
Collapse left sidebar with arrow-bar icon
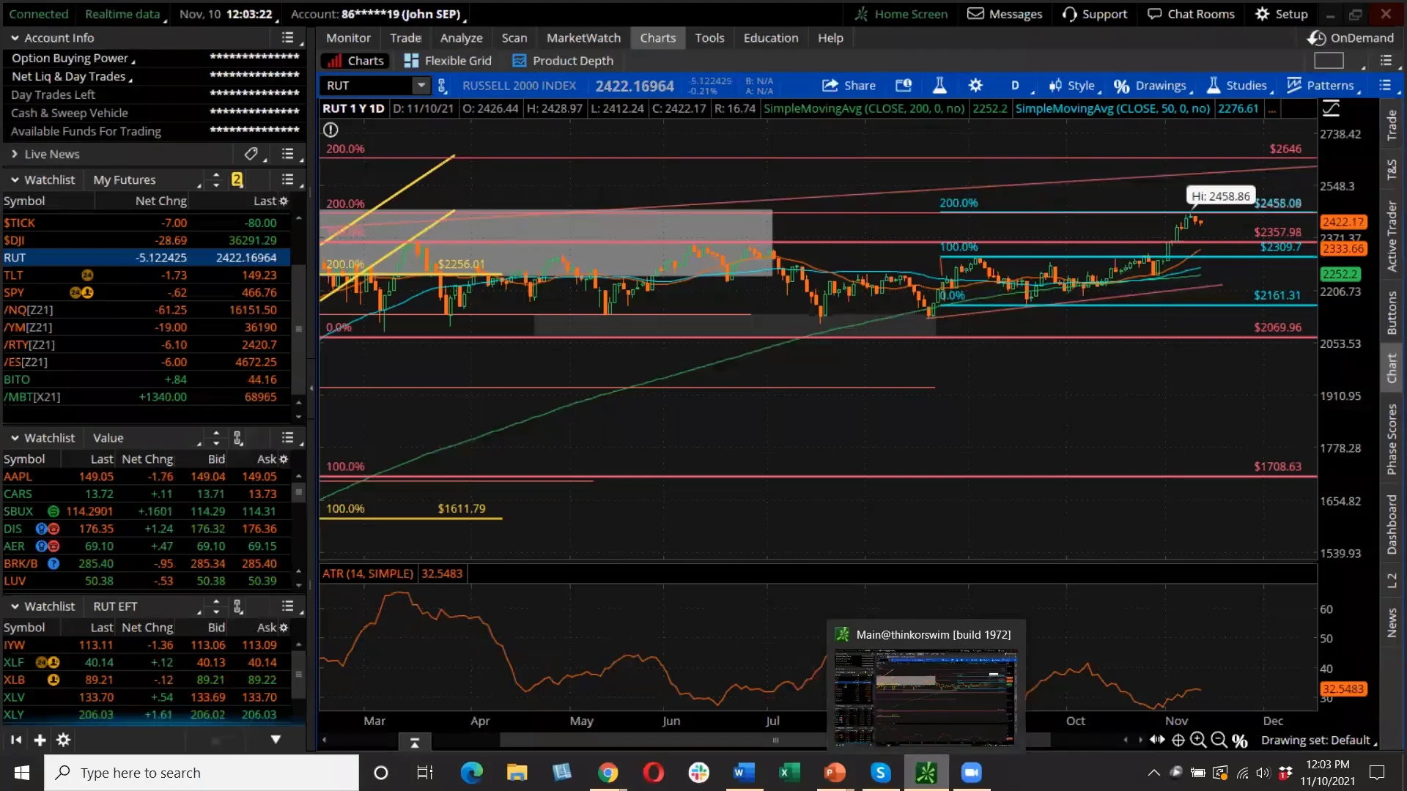[x=16, y=740]
